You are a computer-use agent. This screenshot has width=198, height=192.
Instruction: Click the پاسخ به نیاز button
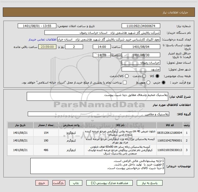[149, 183]
